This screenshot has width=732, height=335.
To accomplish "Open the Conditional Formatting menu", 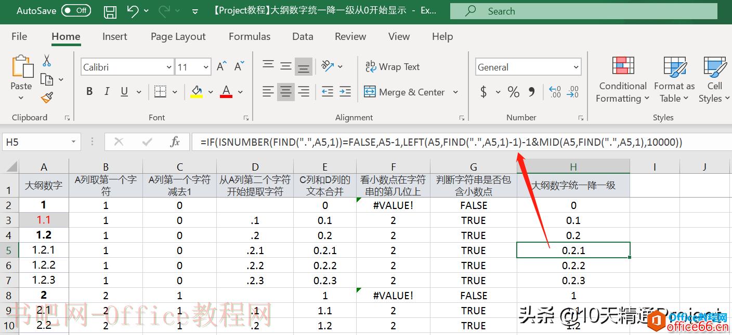I will pyautogui.click(x=623, y=79).
